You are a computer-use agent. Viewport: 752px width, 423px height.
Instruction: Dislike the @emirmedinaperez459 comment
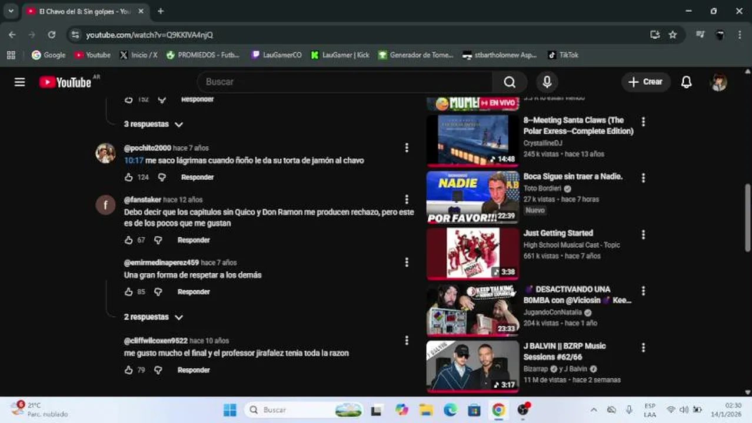[x=158, y=291]
